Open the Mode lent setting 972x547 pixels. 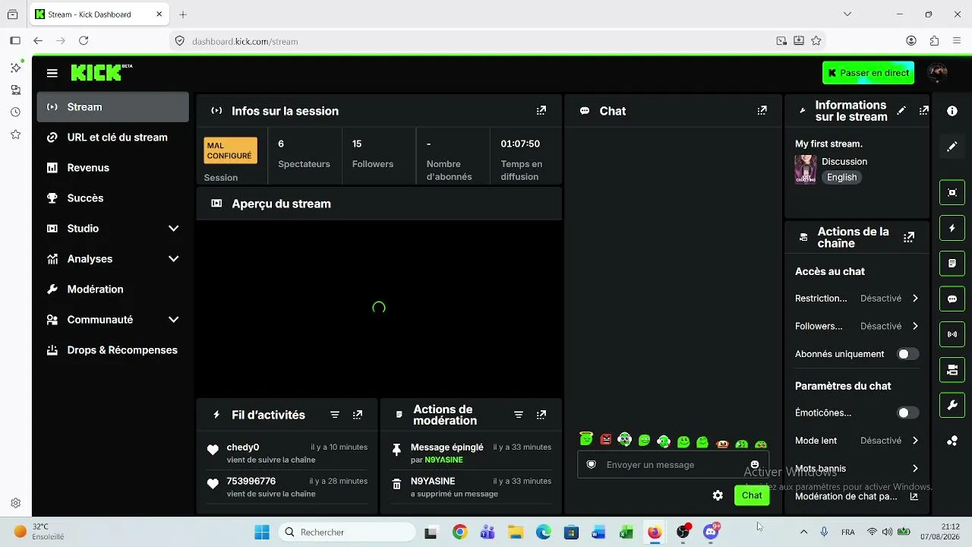[x=857, y=441]
